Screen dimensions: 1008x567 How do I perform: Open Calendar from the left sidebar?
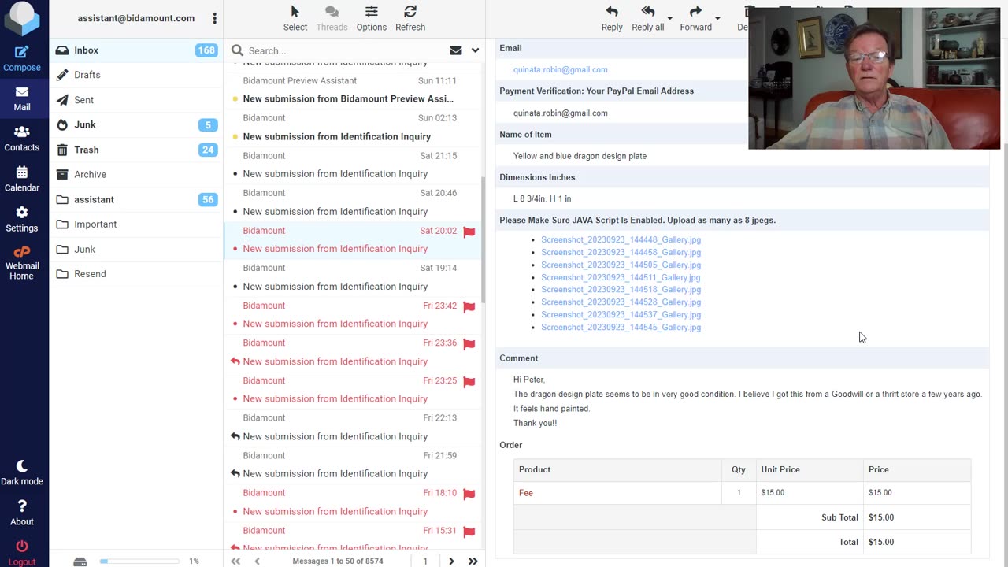pyautogui.click(x=21, y=179)
